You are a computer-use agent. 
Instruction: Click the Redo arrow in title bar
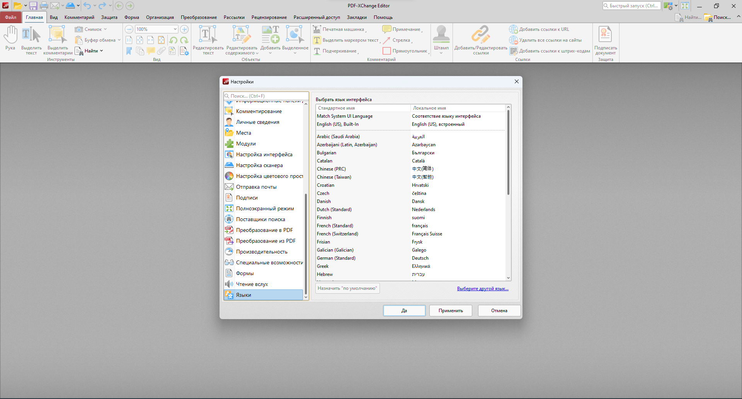point(102,6)
